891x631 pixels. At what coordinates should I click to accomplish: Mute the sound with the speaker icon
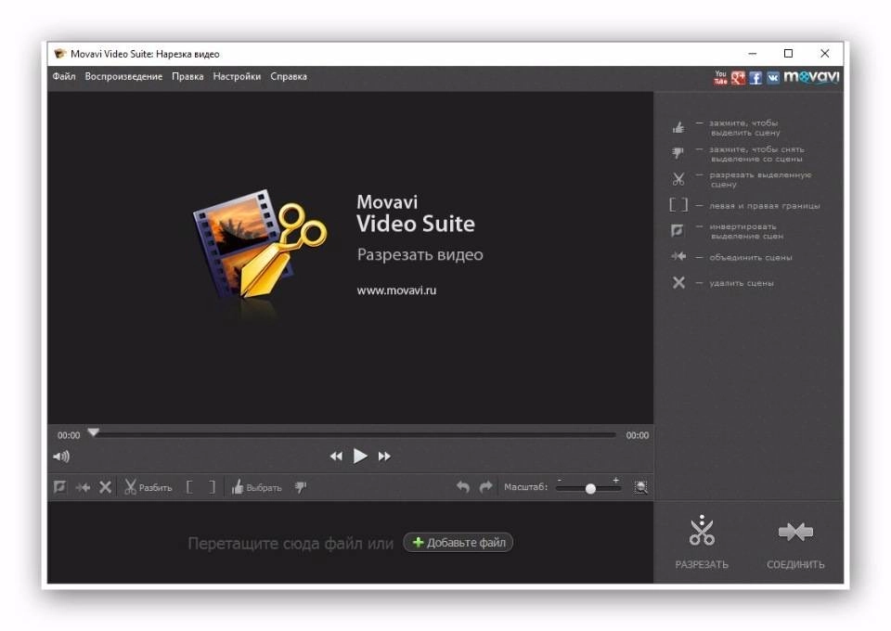61,456
